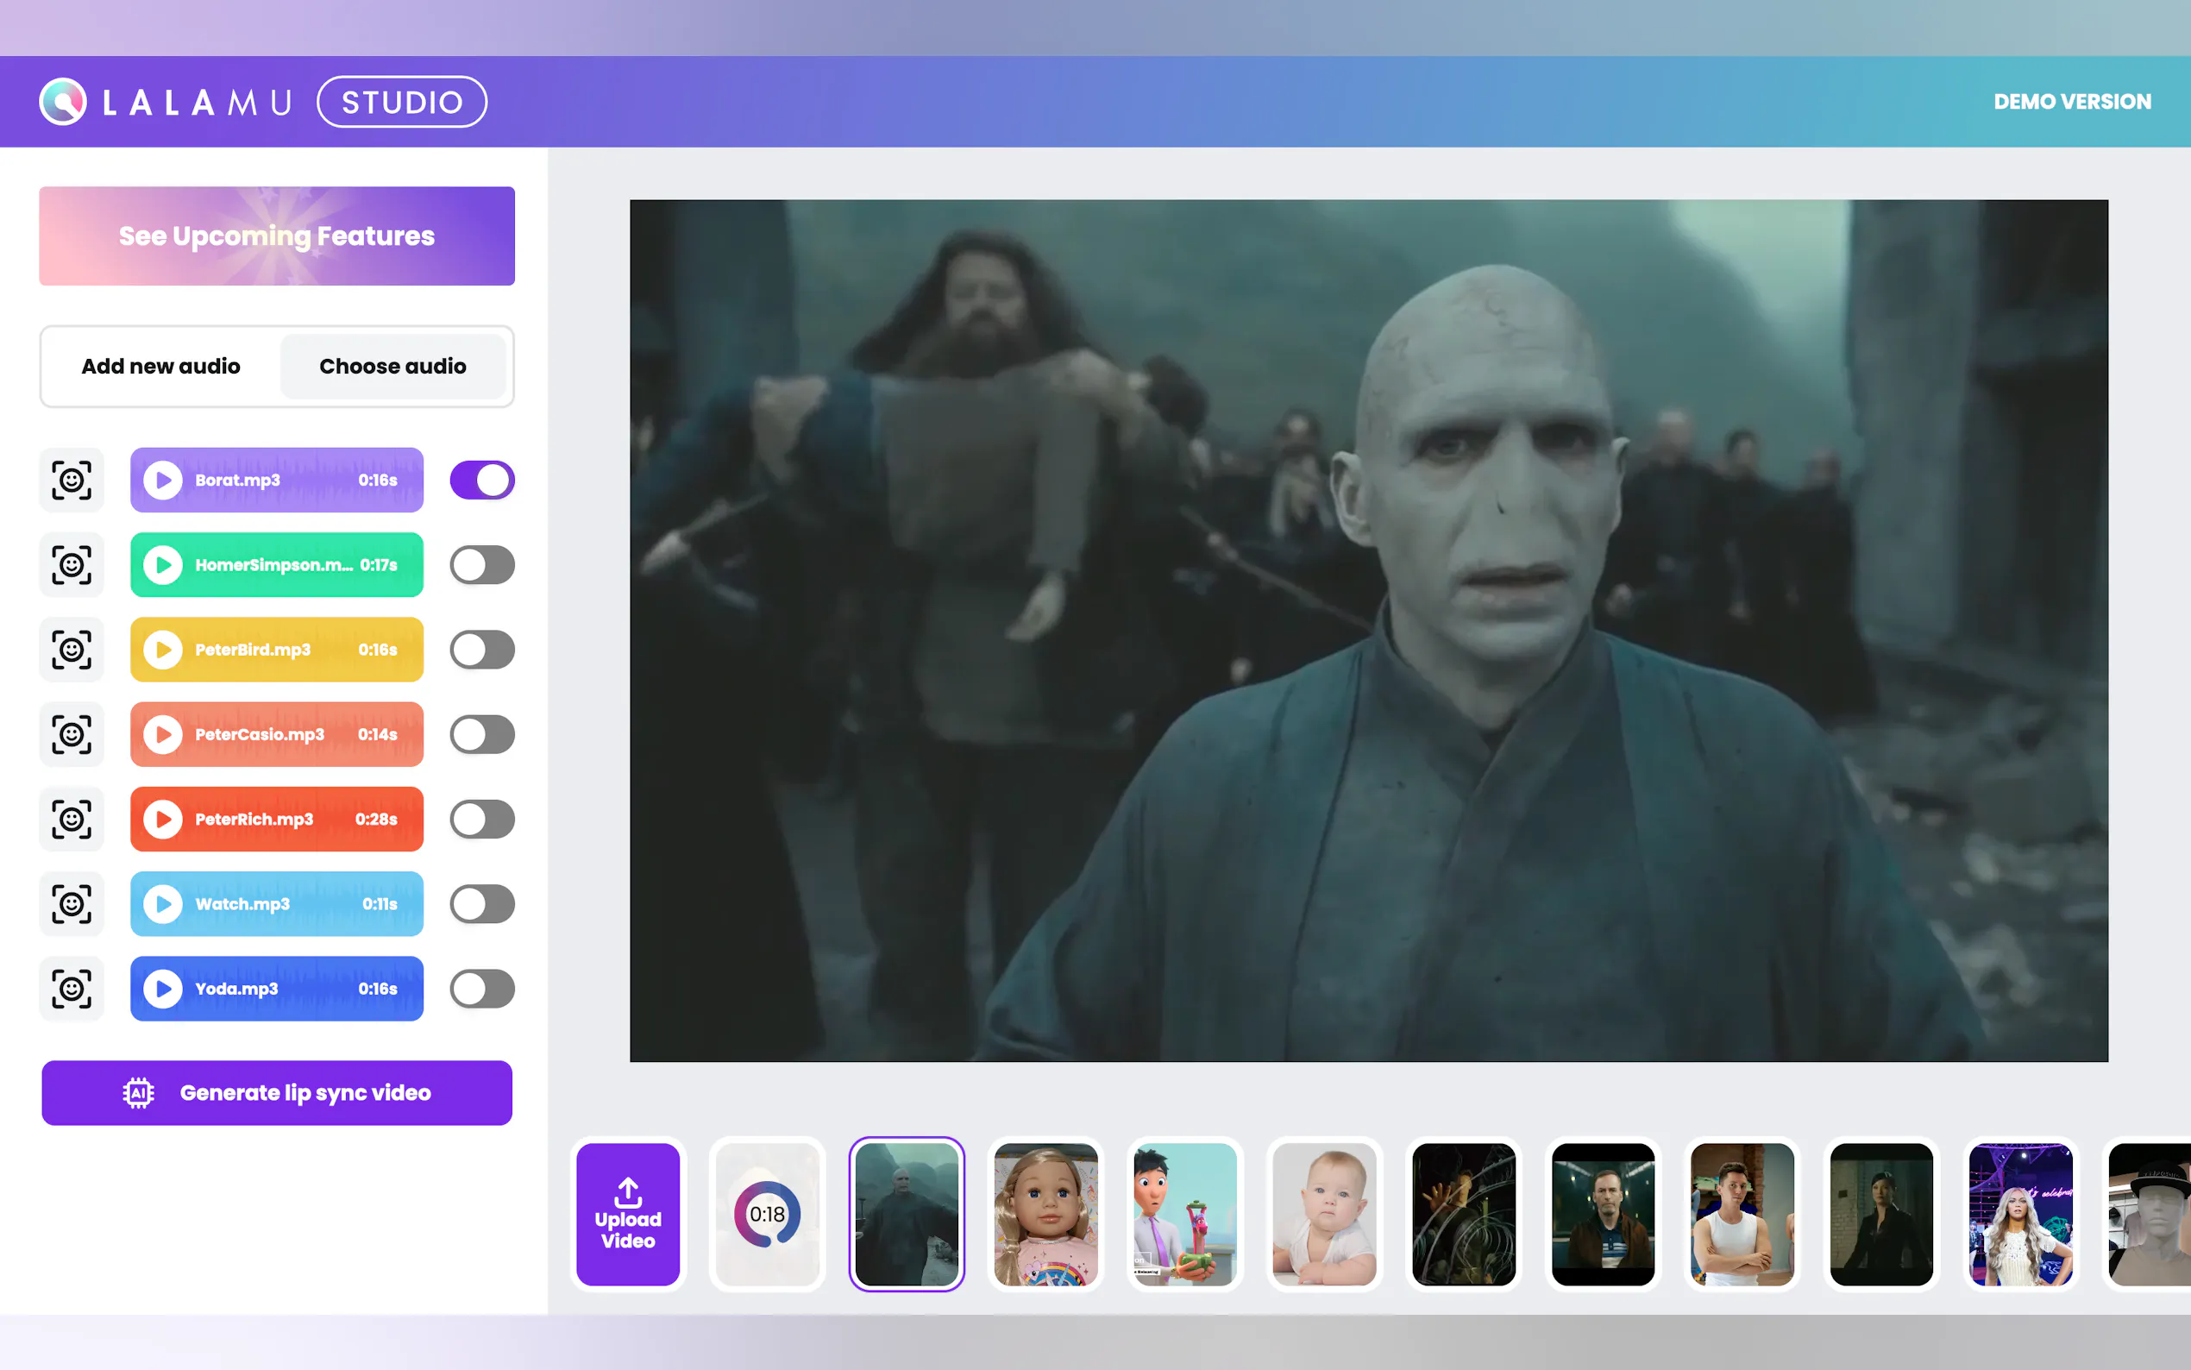Screen dimensions: 2191x1370
Task: Click the Upload Video icon tile
Action: pos(628,1214)
